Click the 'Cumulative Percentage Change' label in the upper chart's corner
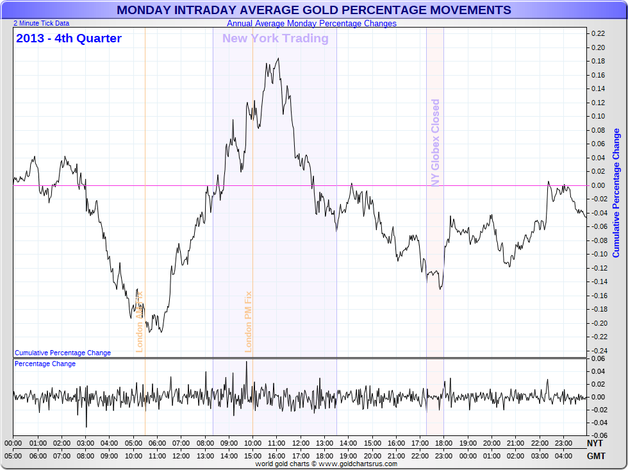This screenshot has width=628, height=470. 63,353
